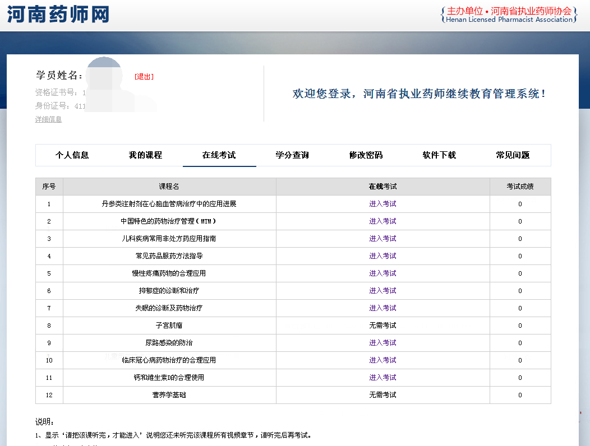Click 进入考试 for 儿科疾病常用非处方药应用指南
This screenshot has width=590, height=446.
382,239
